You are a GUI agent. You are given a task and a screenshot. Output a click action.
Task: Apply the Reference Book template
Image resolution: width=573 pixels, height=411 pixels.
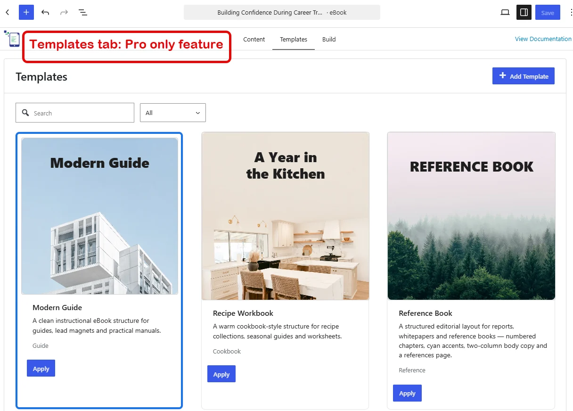[x=407, y=393]
